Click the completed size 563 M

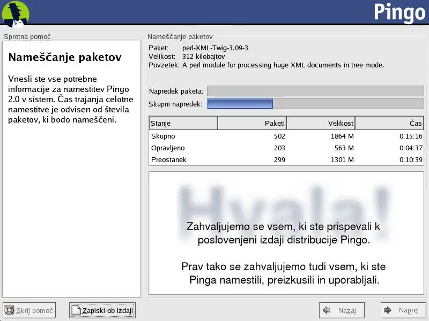coord(344,148)
